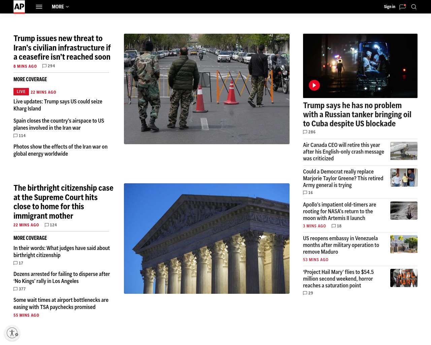The height and width of the screenshot is (345, 431).
Task: Open the notifications chat icon in header
Action: [x=402, y=7]
